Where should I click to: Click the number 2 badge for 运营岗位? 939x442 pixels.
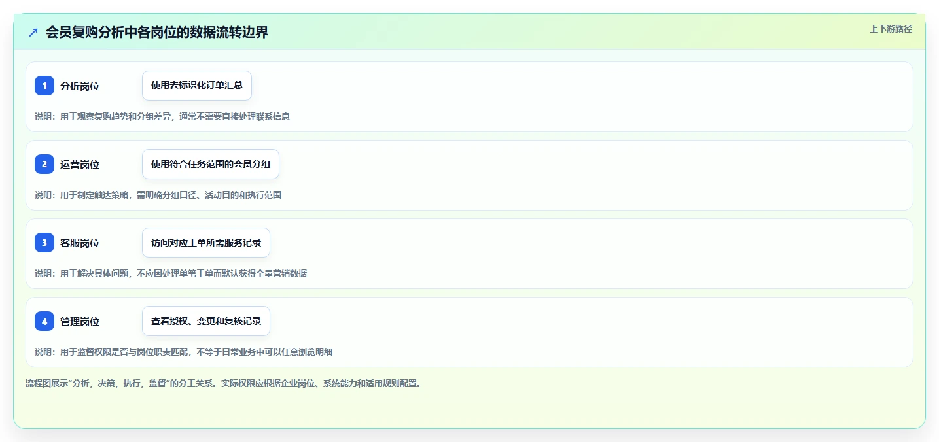(44, 164)
